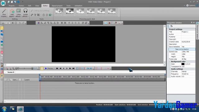Collapse the Background color section
The height and width of the screenshot is (112, 199).
pos(170,62)
